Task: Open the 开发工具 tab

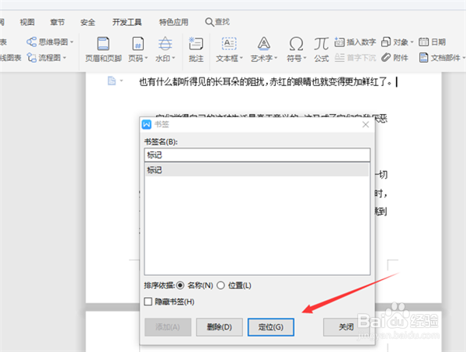Action: pos(127,22)
